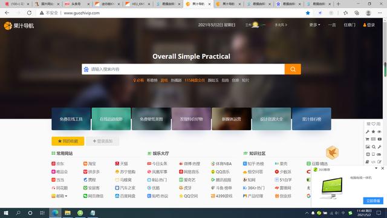The width and height of the screenshot is (387, 218).
Task: Click the browser profile avatar icon
Action: [368, 13]
